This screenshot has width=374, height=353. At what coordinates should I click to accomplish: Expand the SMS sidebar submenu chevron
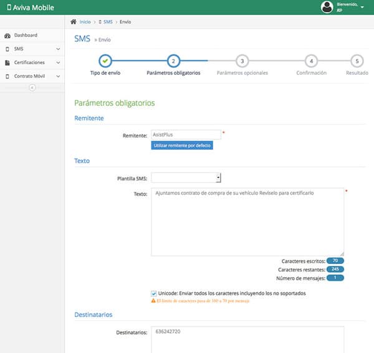(x=58, y=49)
